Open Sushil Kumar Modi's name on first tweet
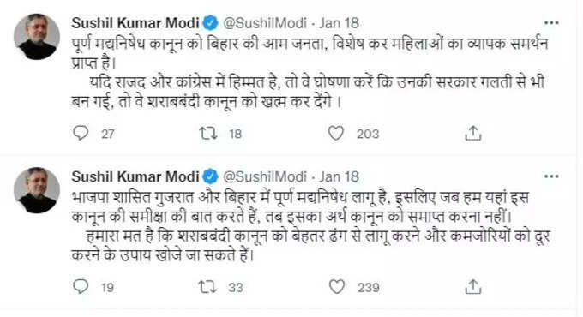The image size is (583, 317). tap(135, 23)
